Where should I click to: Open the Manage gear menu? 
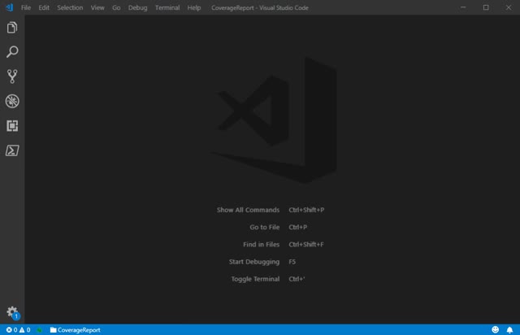click(x=13, y=312)
